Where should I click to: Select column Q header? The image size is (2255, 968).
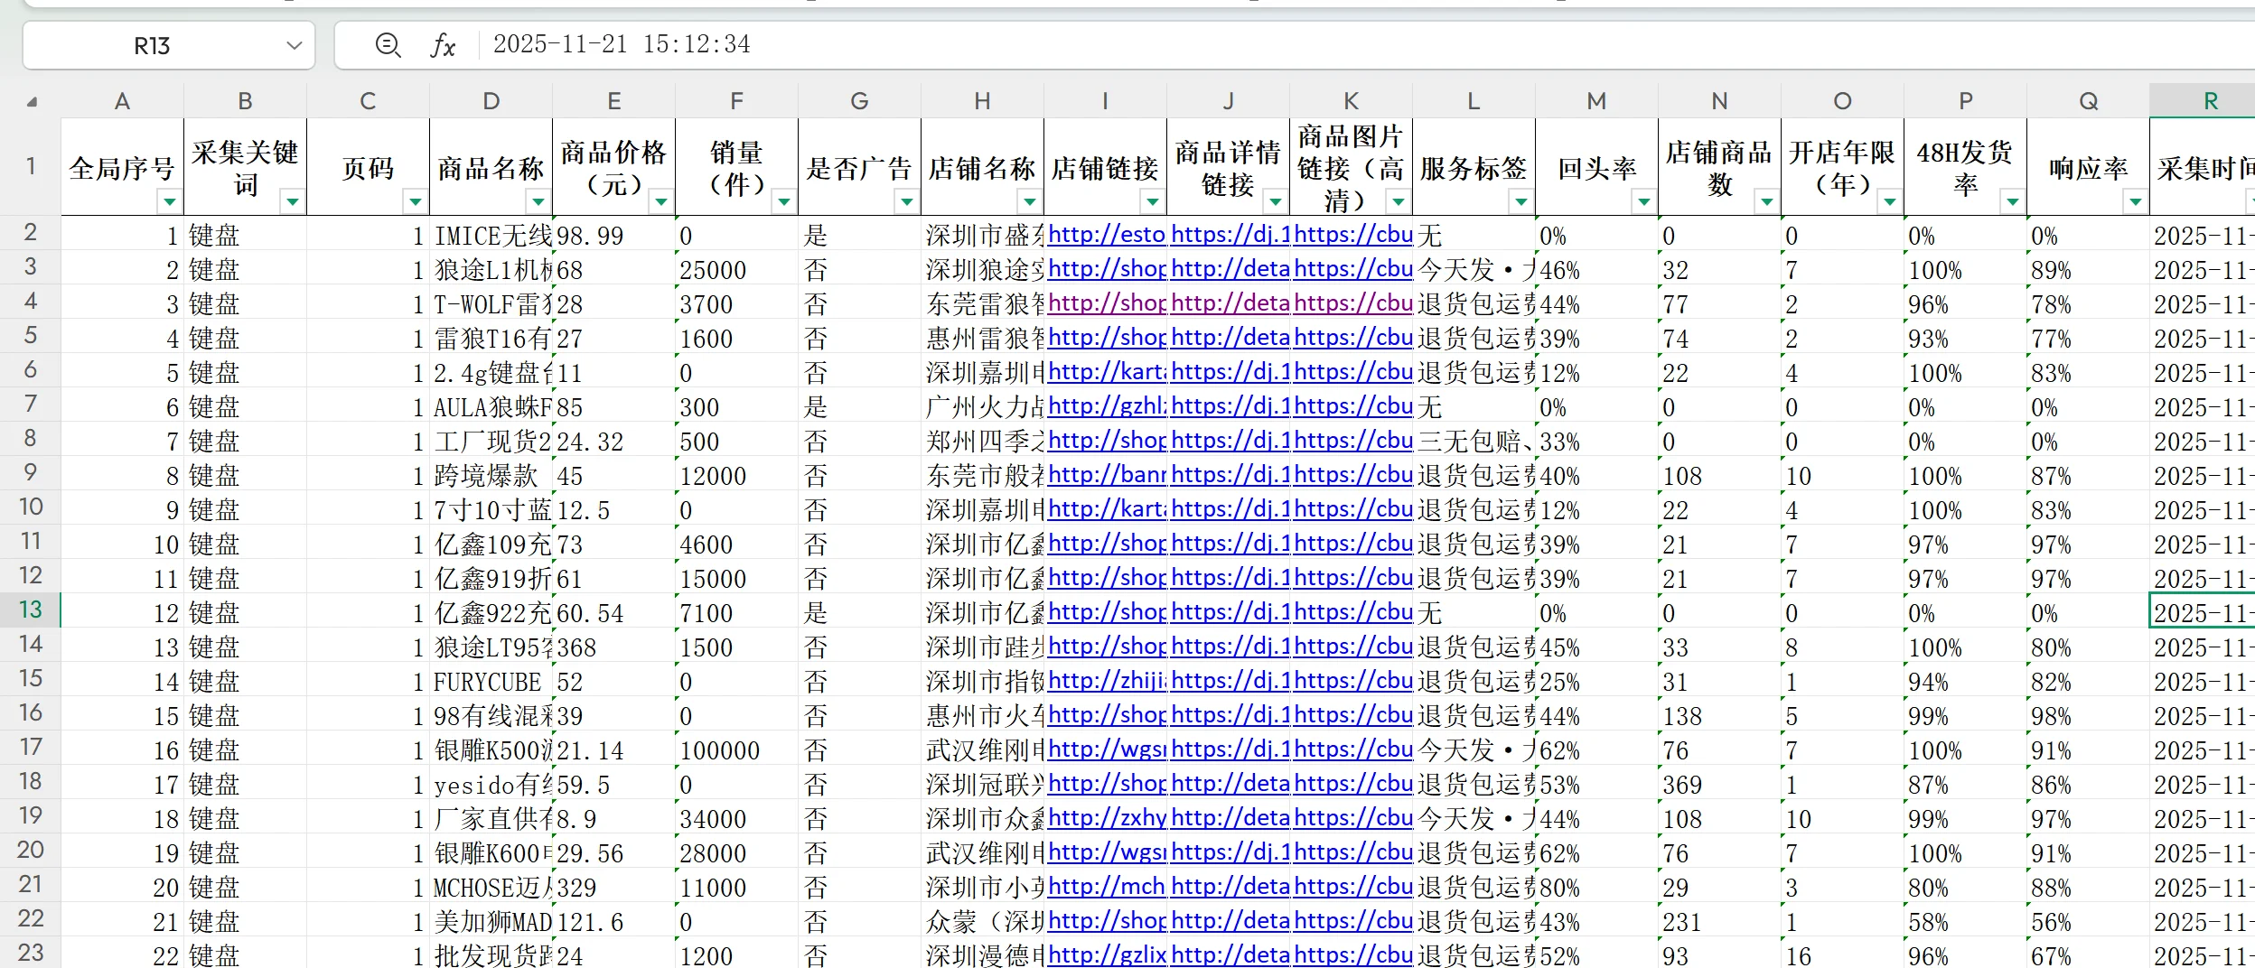[2088, 101]
